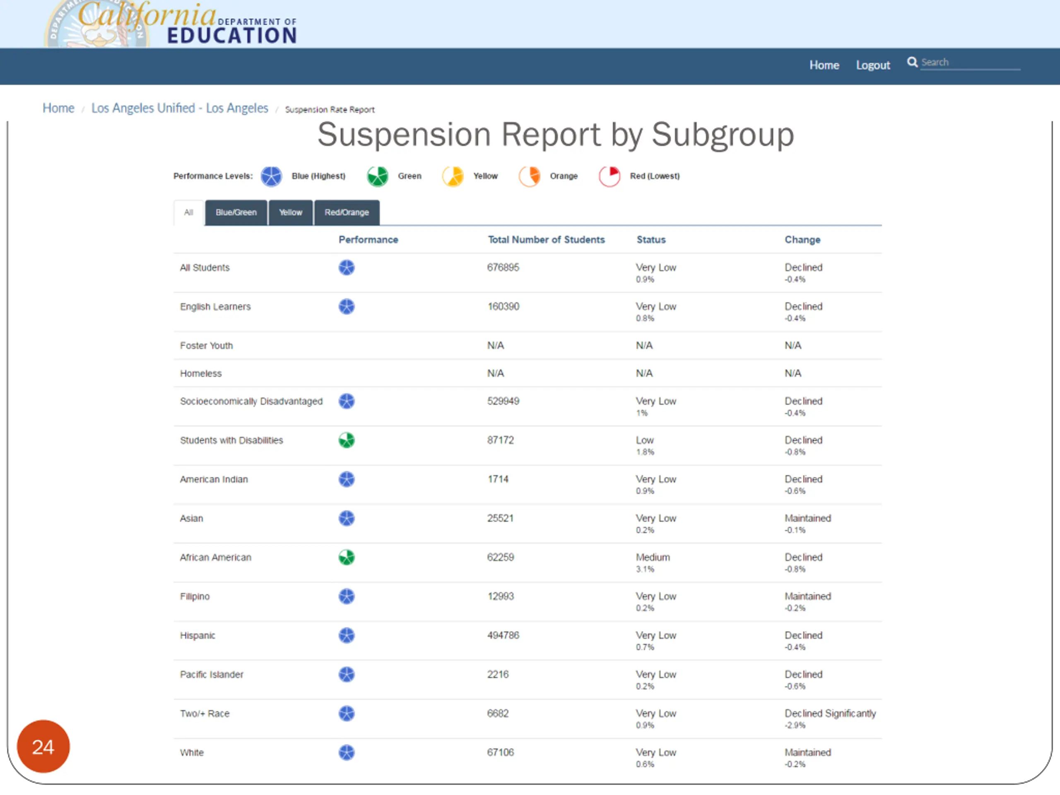Click the Change column header
This screenshot has height=795, width=1060.
pos(802,240)
